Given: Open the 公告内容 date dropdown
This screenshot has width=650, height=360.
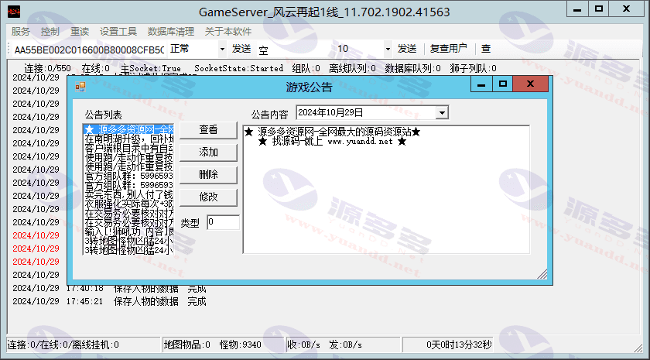Looking at the screenshot, I should pos(442,113).
